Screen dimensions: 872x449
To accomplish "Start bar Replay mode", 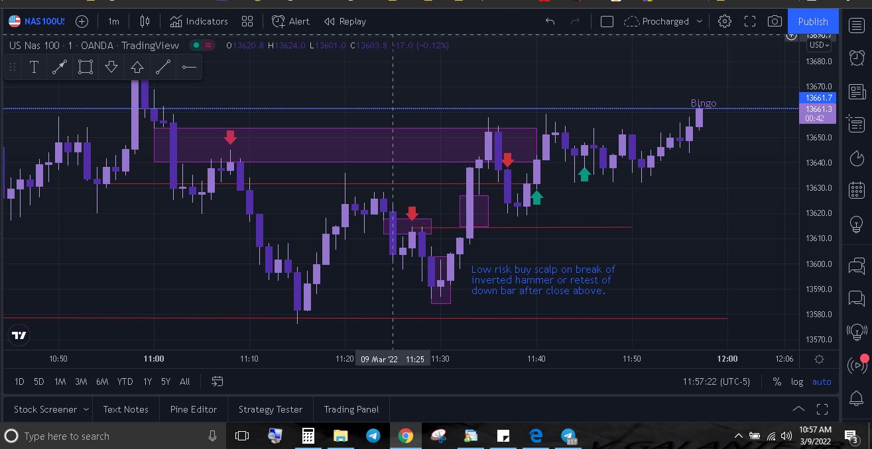I will [345, 21].
